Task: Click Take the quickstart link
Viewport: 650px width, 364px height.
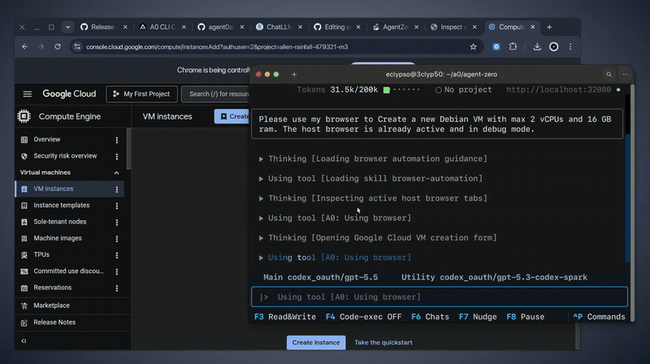Action: point(383,342)
